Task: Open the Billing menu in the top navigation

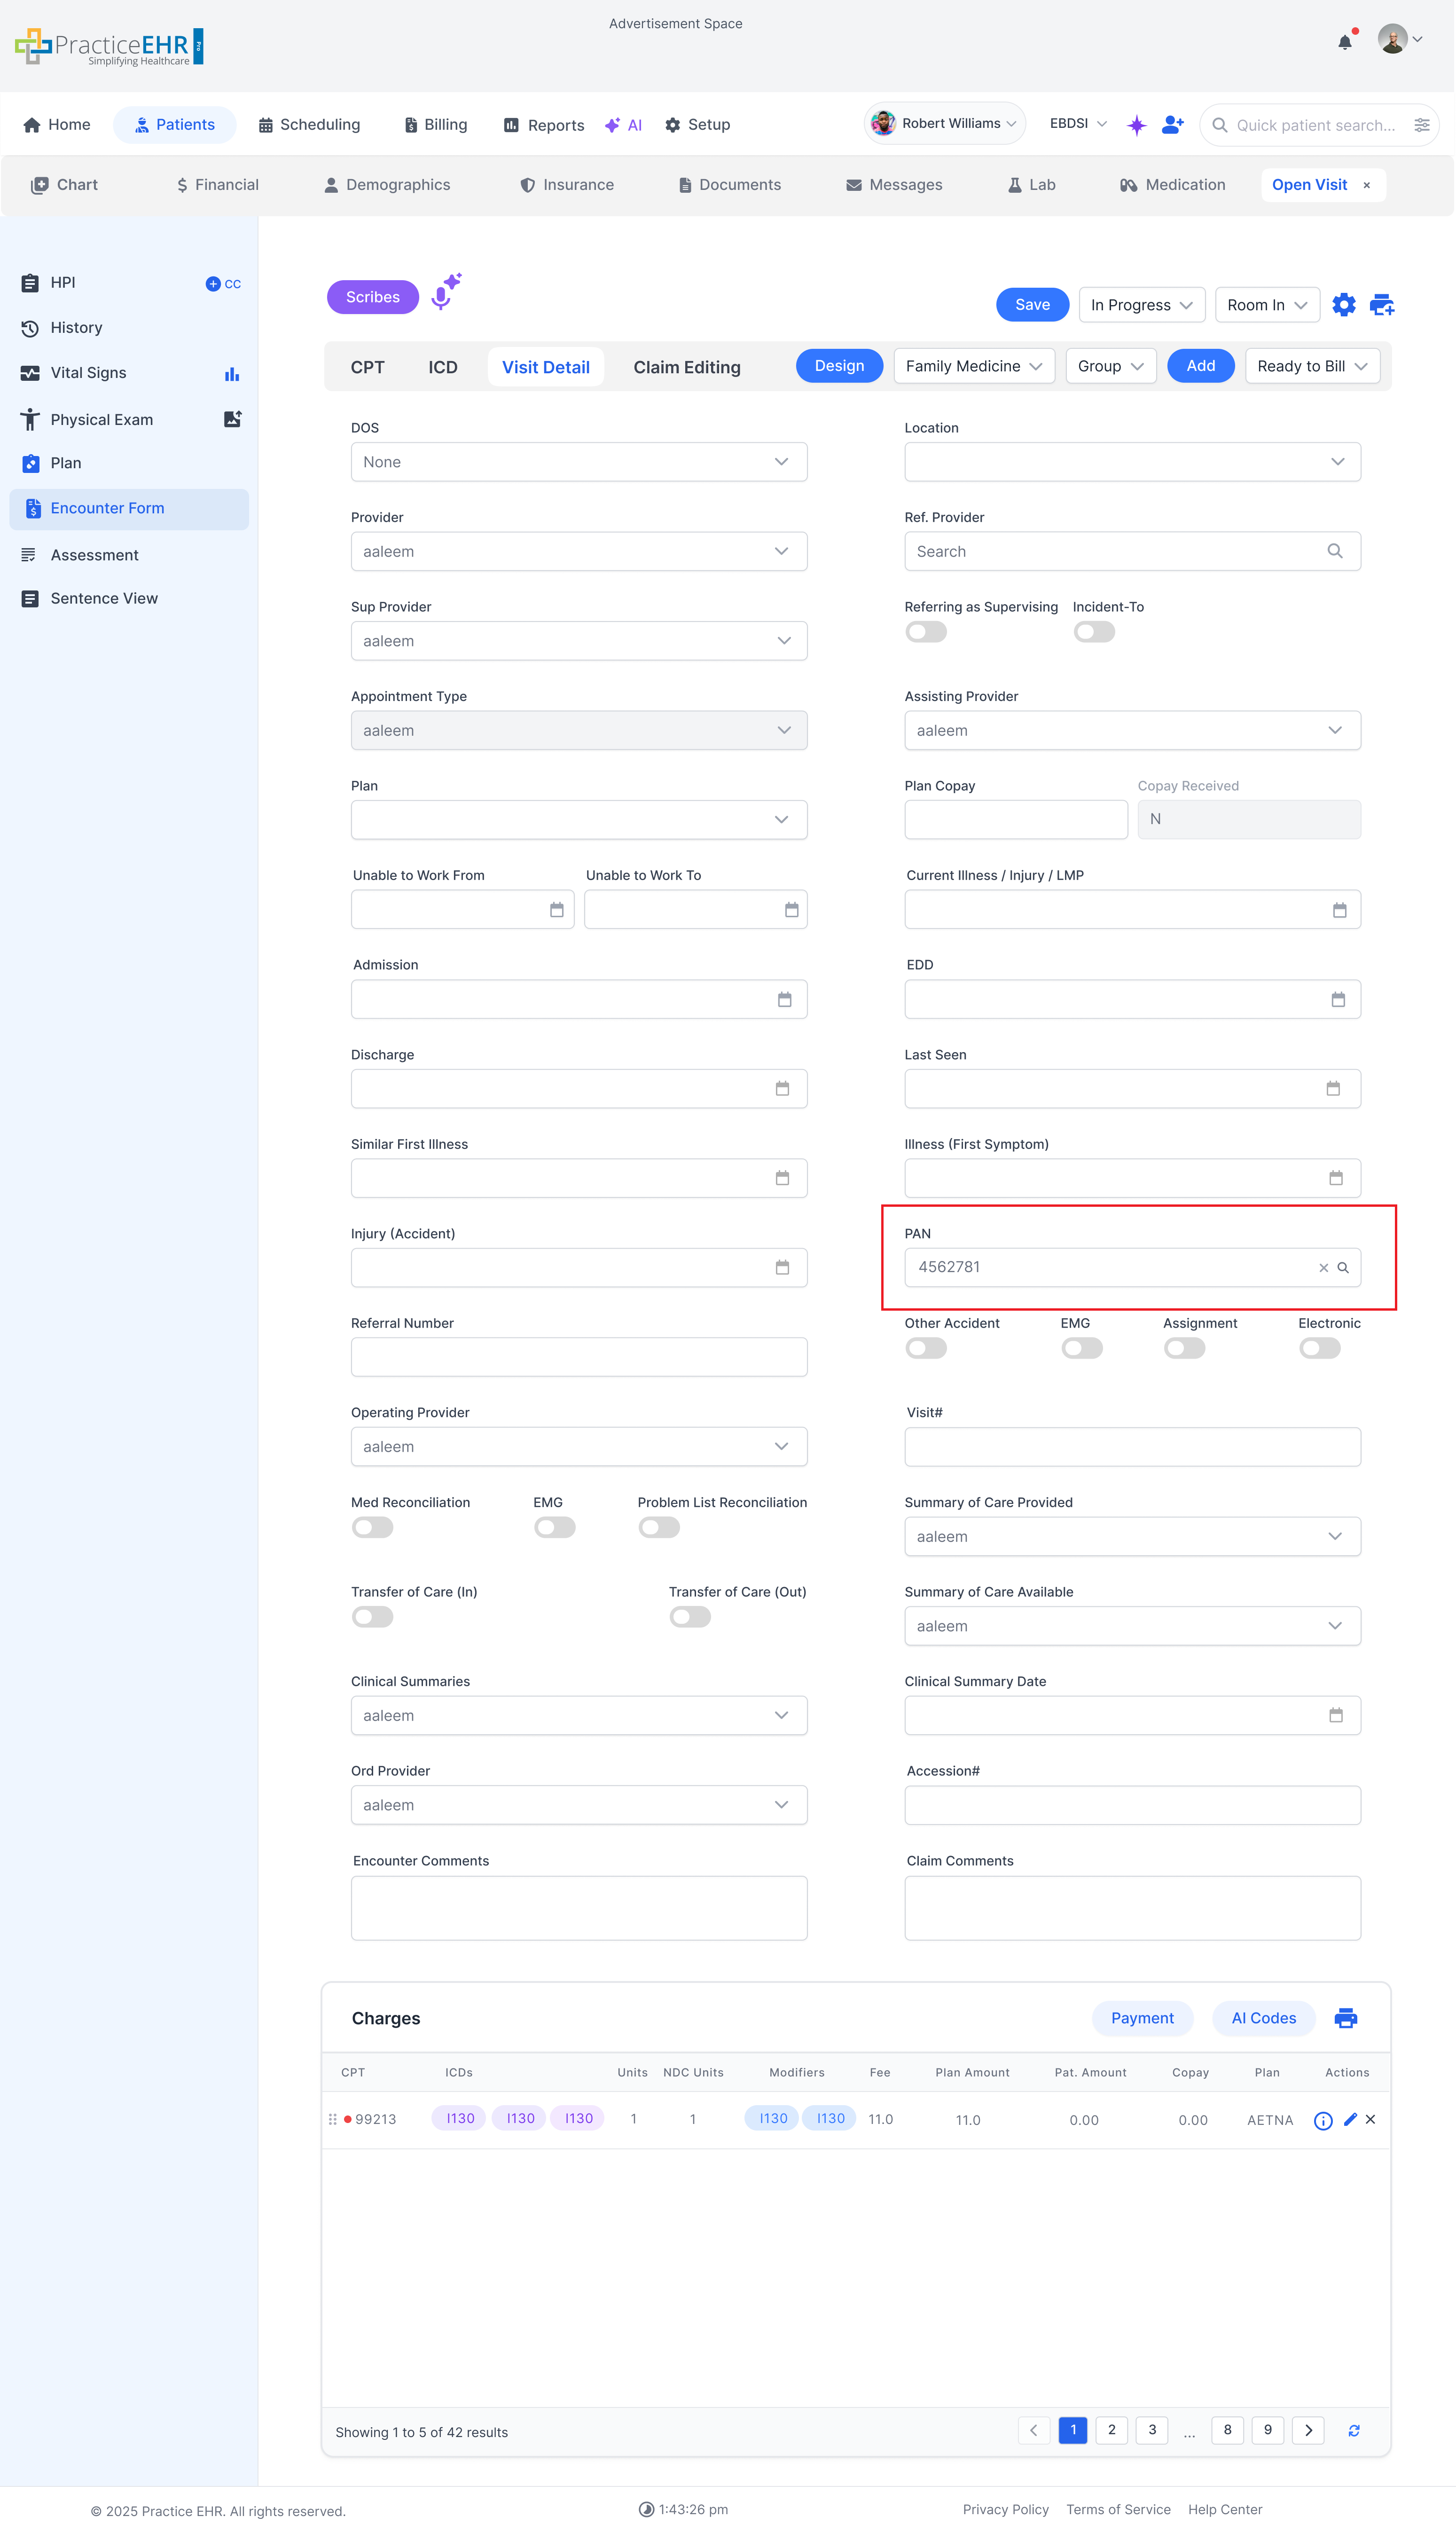Action: [435, 124]
